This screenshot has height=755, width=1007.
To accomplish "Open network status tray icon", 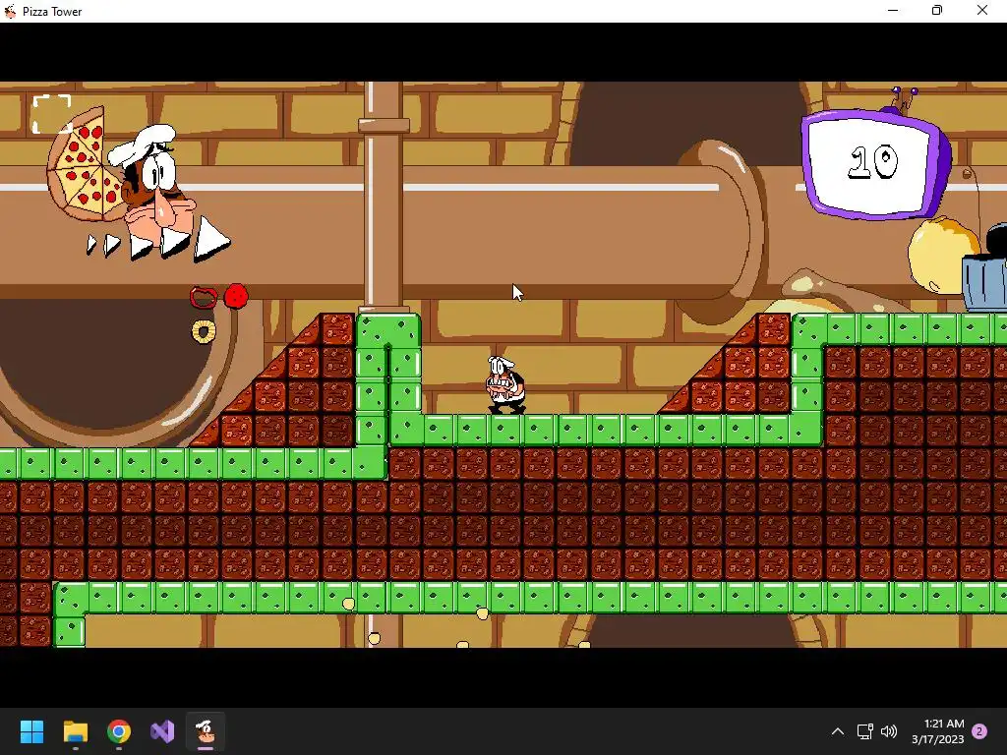I will click(x=864, y=731).
